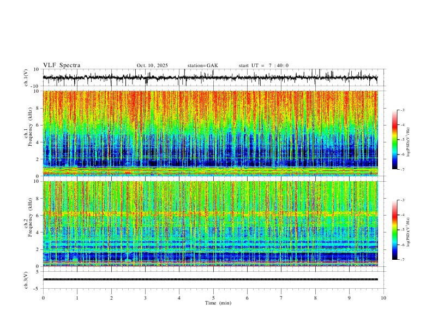Click the "station=GAK" label
Screen dimensions: 432x334
click(x=202, y=65)
